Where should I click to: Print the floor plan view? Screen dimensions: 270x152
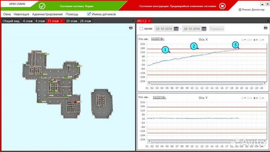coord(130,28)
